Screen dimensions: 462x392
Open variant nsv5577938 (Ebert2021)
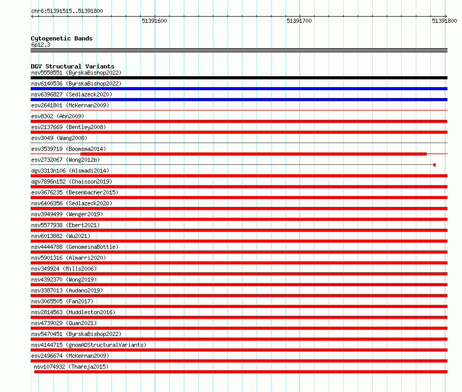(x=65, y=225)
